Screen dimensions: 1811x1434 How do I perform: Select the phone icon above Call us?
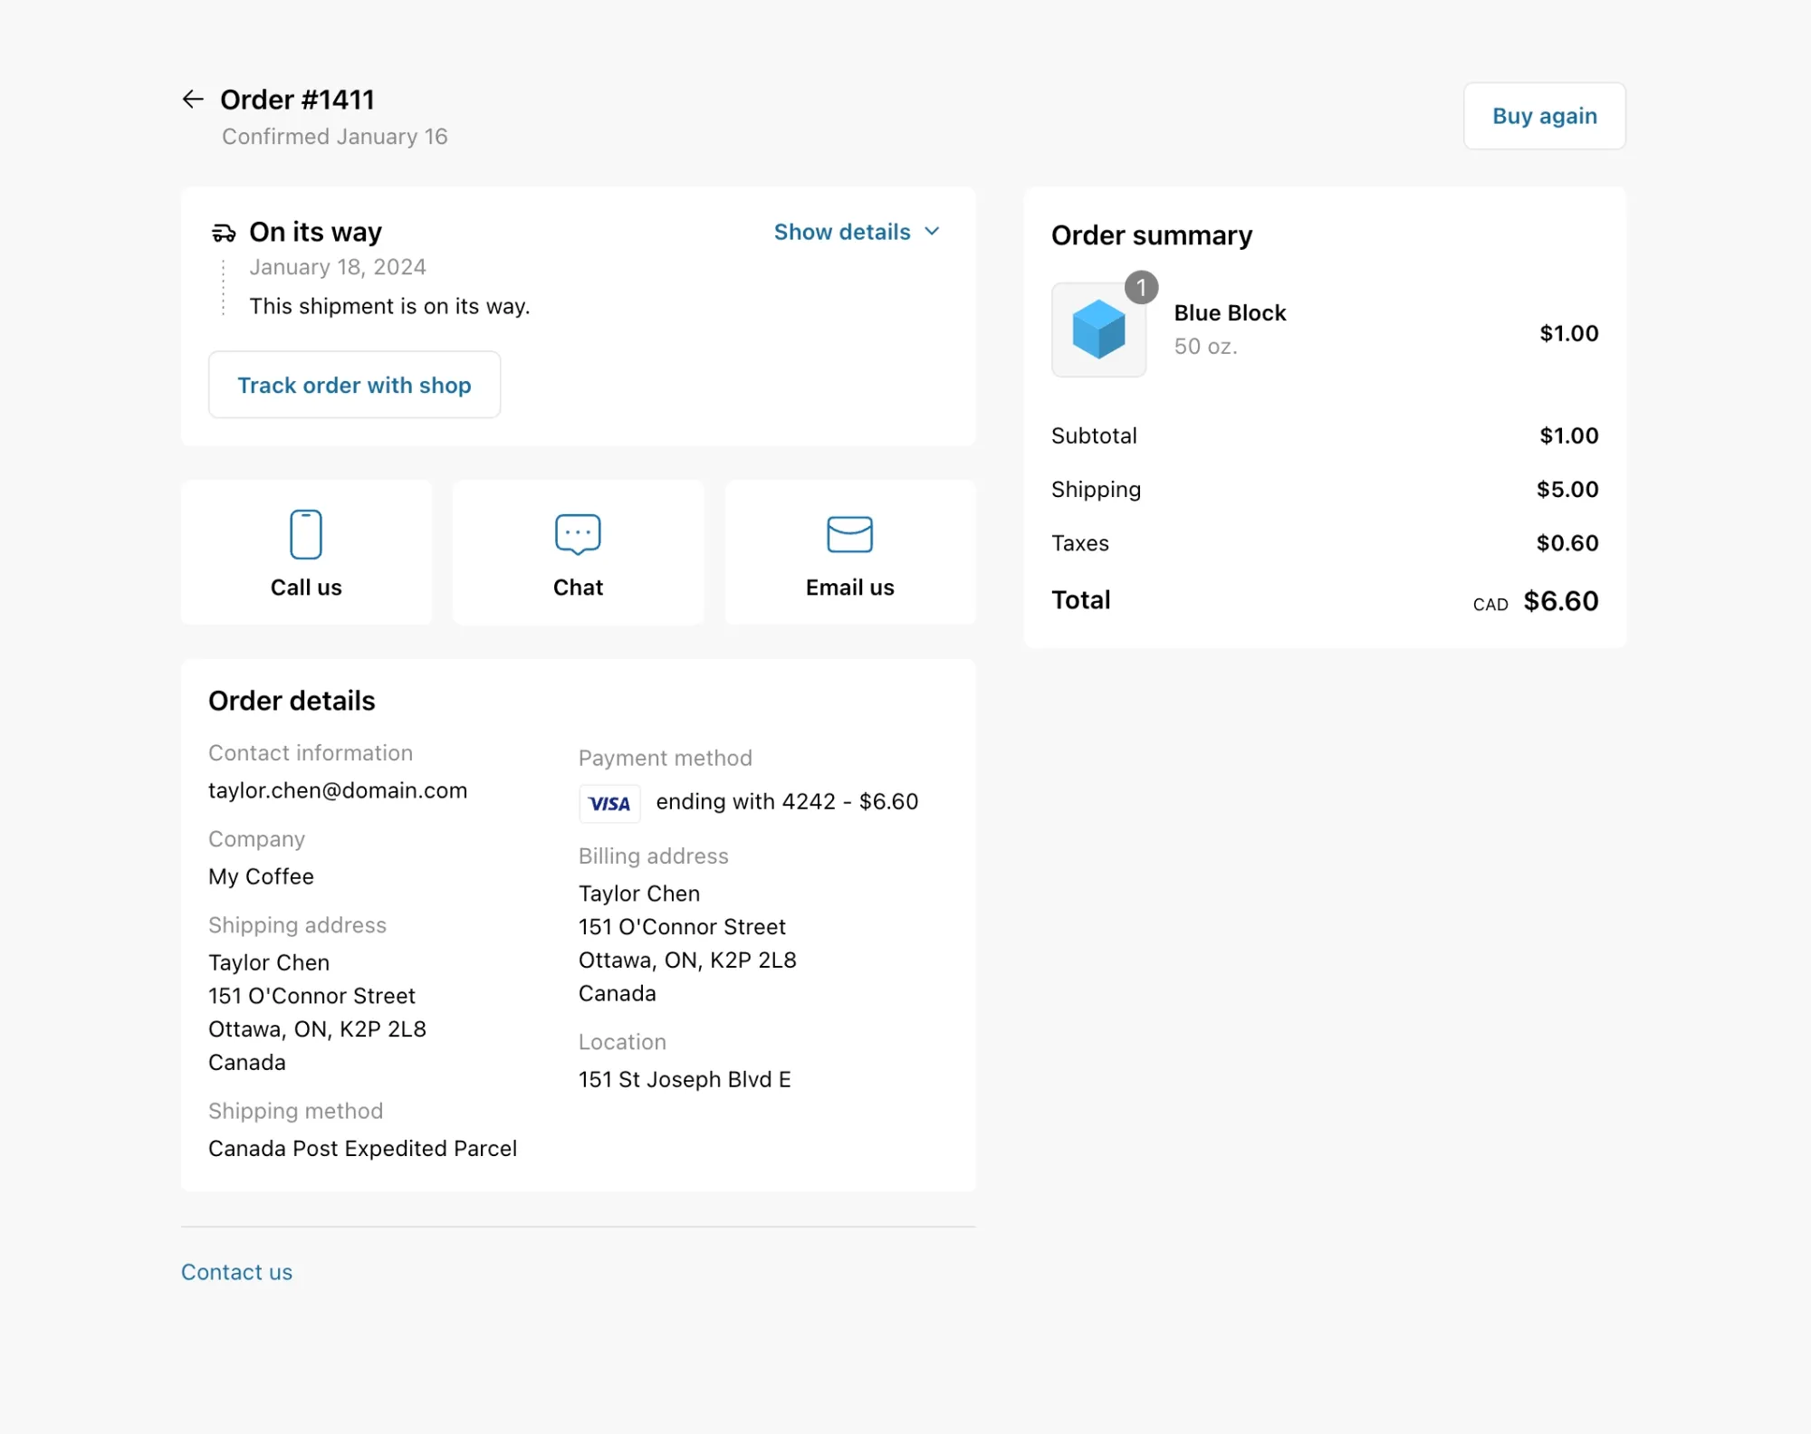(x=306, y=534)
